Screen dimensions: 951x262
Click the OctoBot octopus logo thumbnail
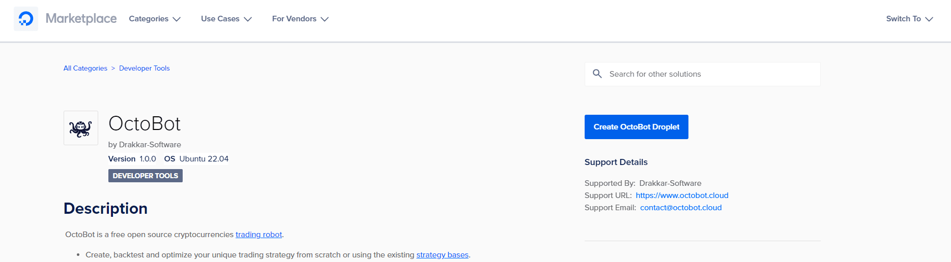81,128
